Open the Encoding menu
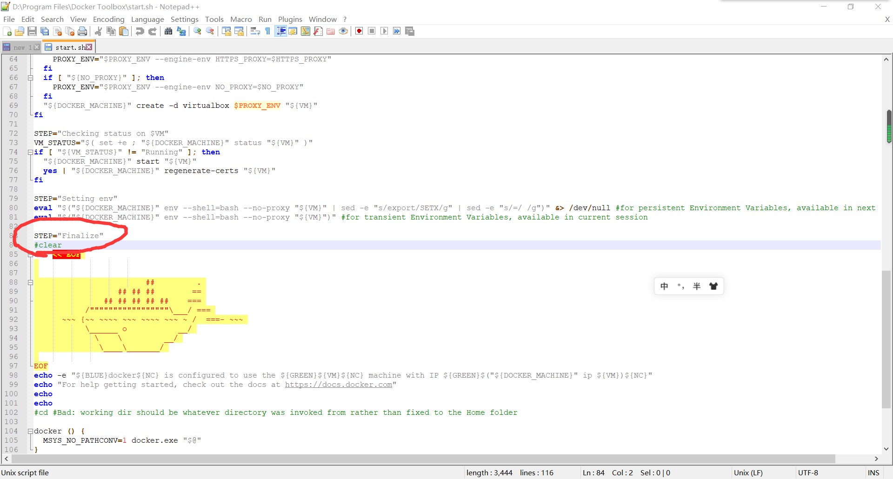Screen dimensions: 893x479 (x=109, y=19)
